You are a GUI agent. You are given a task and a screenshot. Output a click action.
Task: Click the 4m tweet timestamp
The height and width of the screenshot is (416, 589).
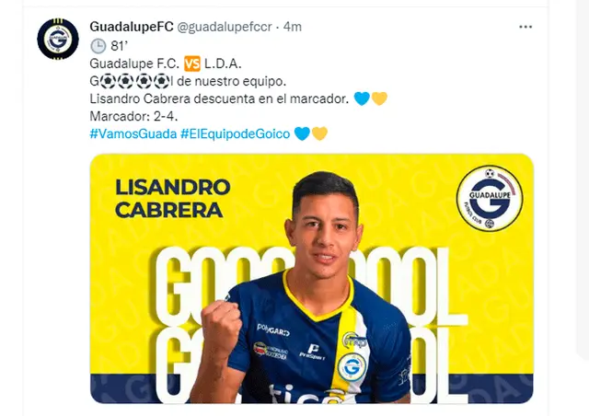[x=293, y=27]
